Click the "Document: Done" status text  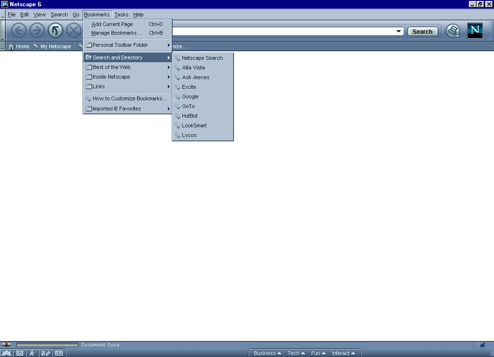100,345
